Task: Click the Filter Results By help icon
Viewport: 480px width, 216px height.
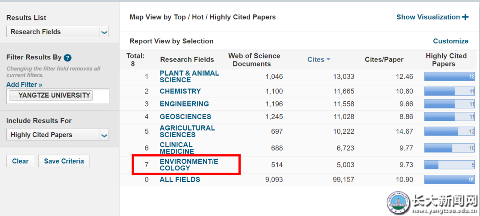Action: tap(68, 58)
